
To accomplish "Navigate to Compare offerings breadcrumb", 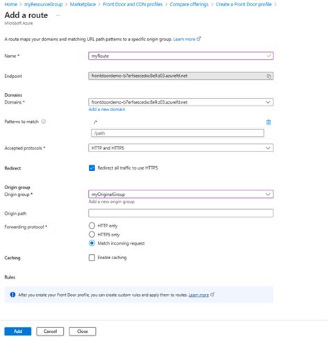I will click(189, 4).
